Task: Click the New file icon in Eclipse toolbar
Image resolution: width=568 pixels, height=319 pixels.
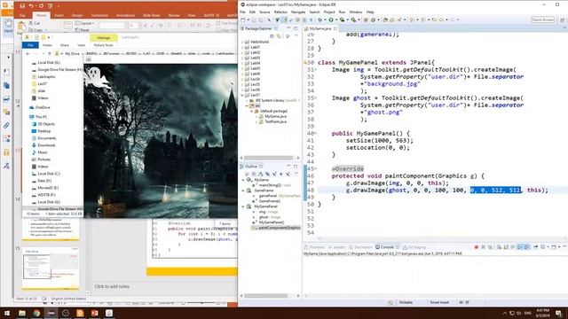Action: 243,19
